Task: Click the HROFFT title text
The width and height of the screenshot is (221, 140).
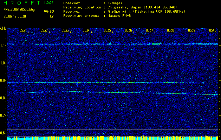Action: tap(22, 3)
